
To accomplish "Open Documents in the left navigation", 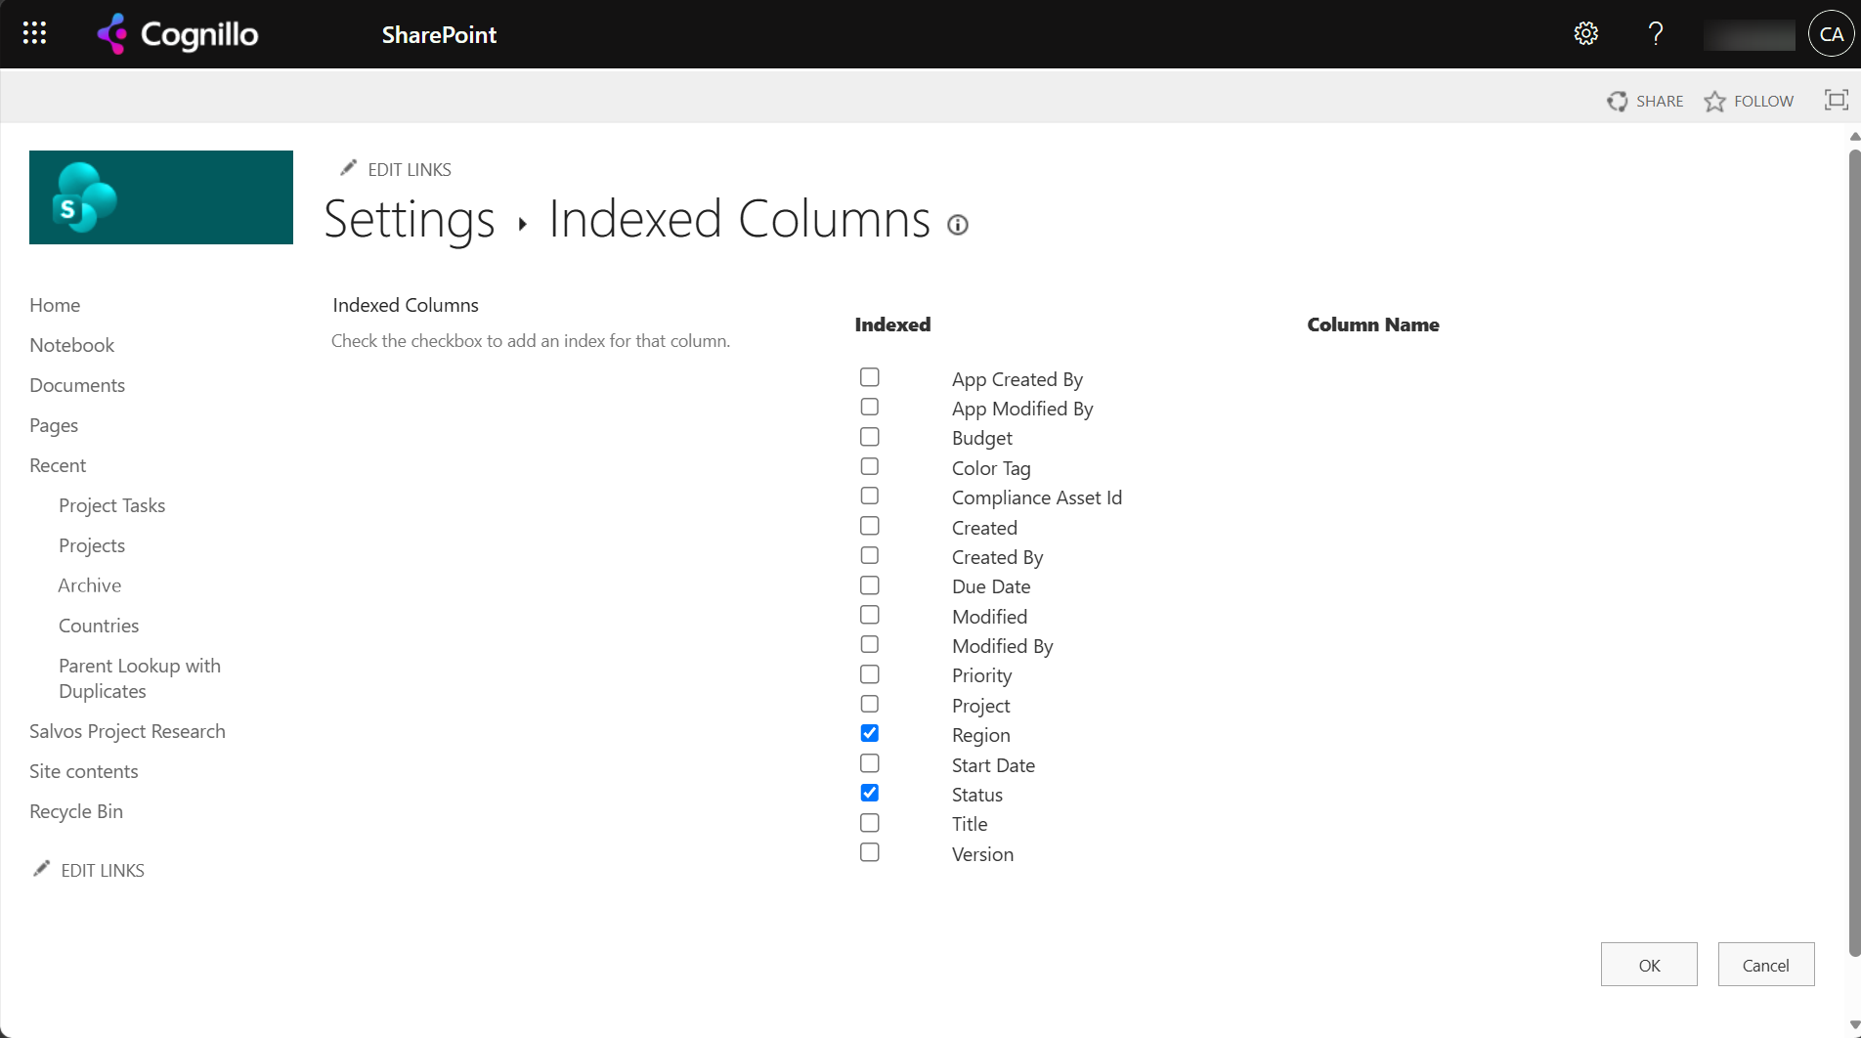I will click(x=77, y=385).
